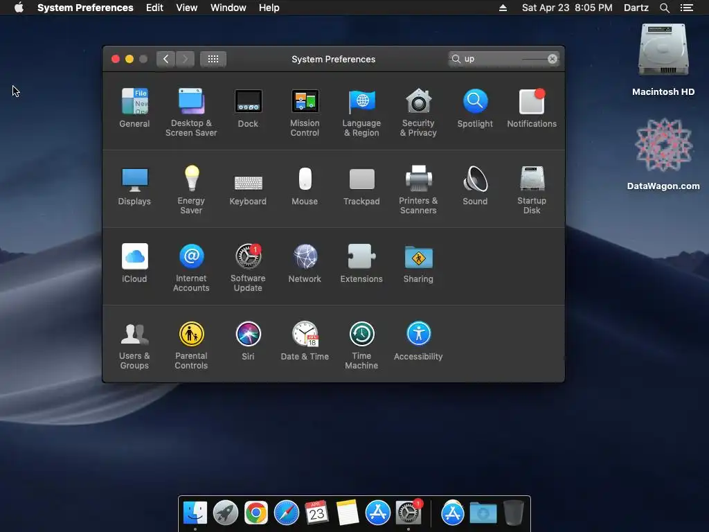Launch Google Chrome from the Dock
This screenshot has width=709, height=532.
(256, 513)
